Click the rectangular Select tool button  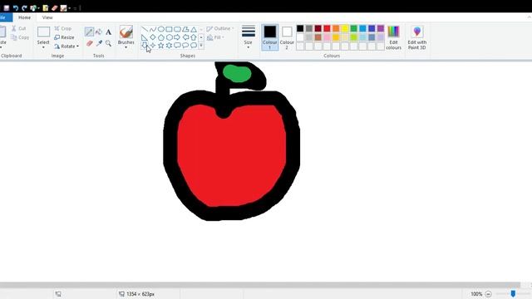tap(43, 32)
